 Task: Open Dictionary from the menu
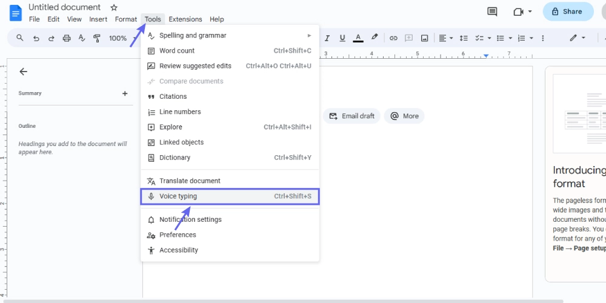click(x=230, y=158)
